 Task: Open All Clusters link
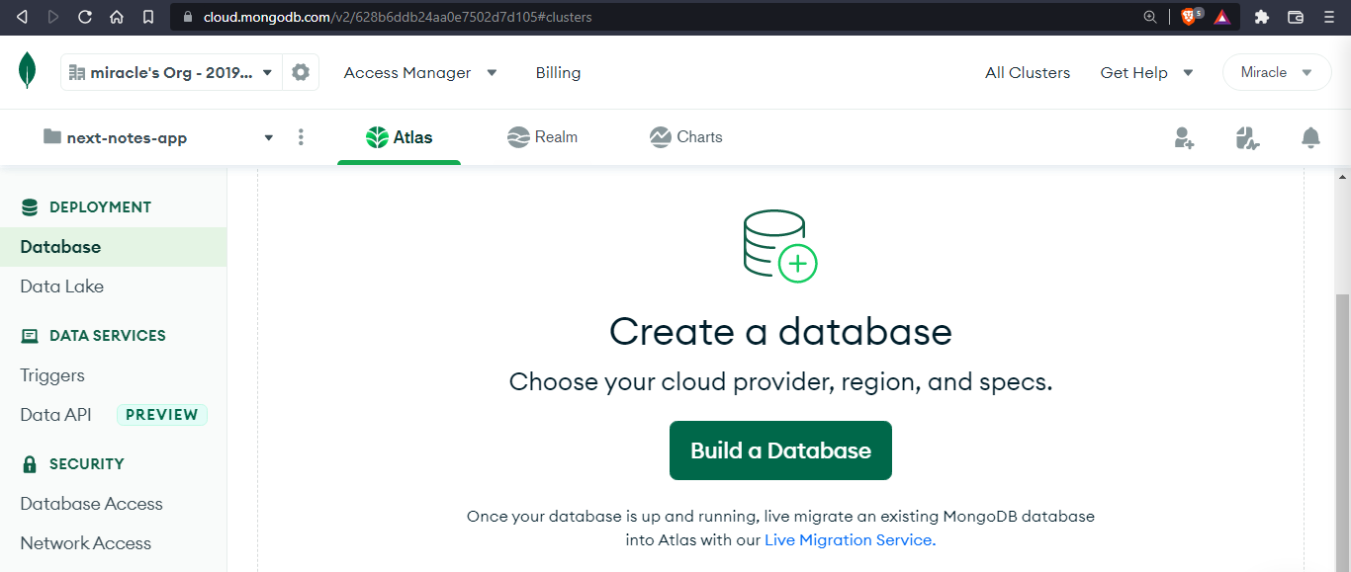click(1028, 72)
